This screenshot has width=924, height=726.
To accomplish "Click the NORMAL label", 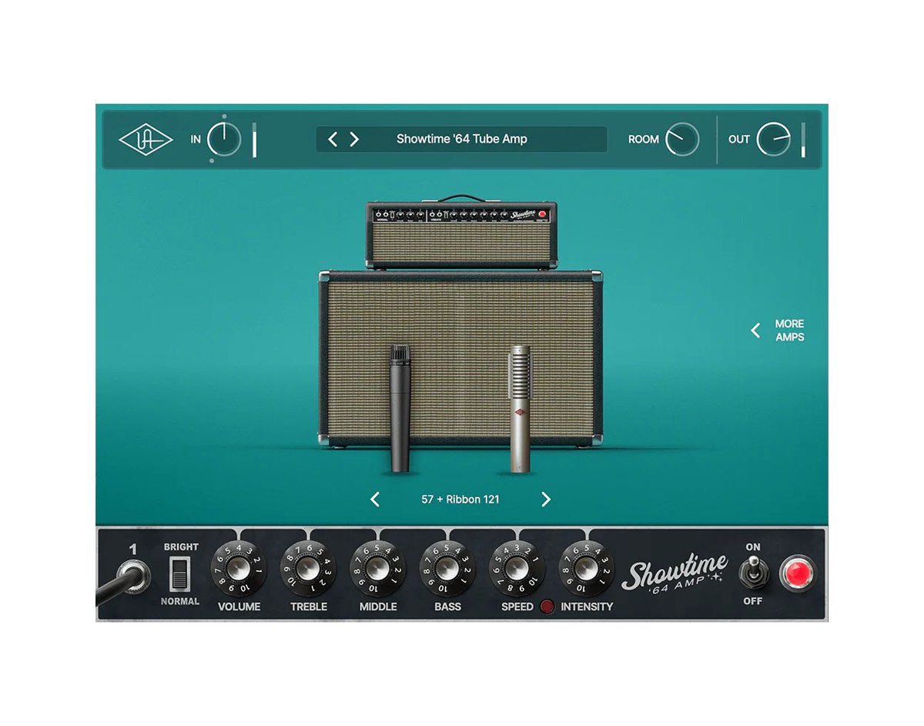I will [x=180, y=601].
